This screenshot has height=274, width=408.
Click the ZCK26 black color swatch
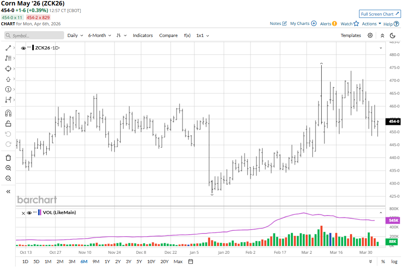33,48
